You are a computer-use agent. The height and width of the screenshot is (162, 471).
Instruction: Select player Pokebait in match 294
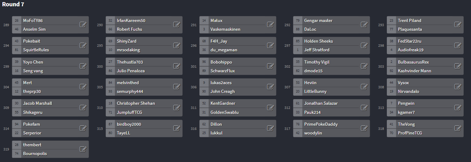pos(31,41)
